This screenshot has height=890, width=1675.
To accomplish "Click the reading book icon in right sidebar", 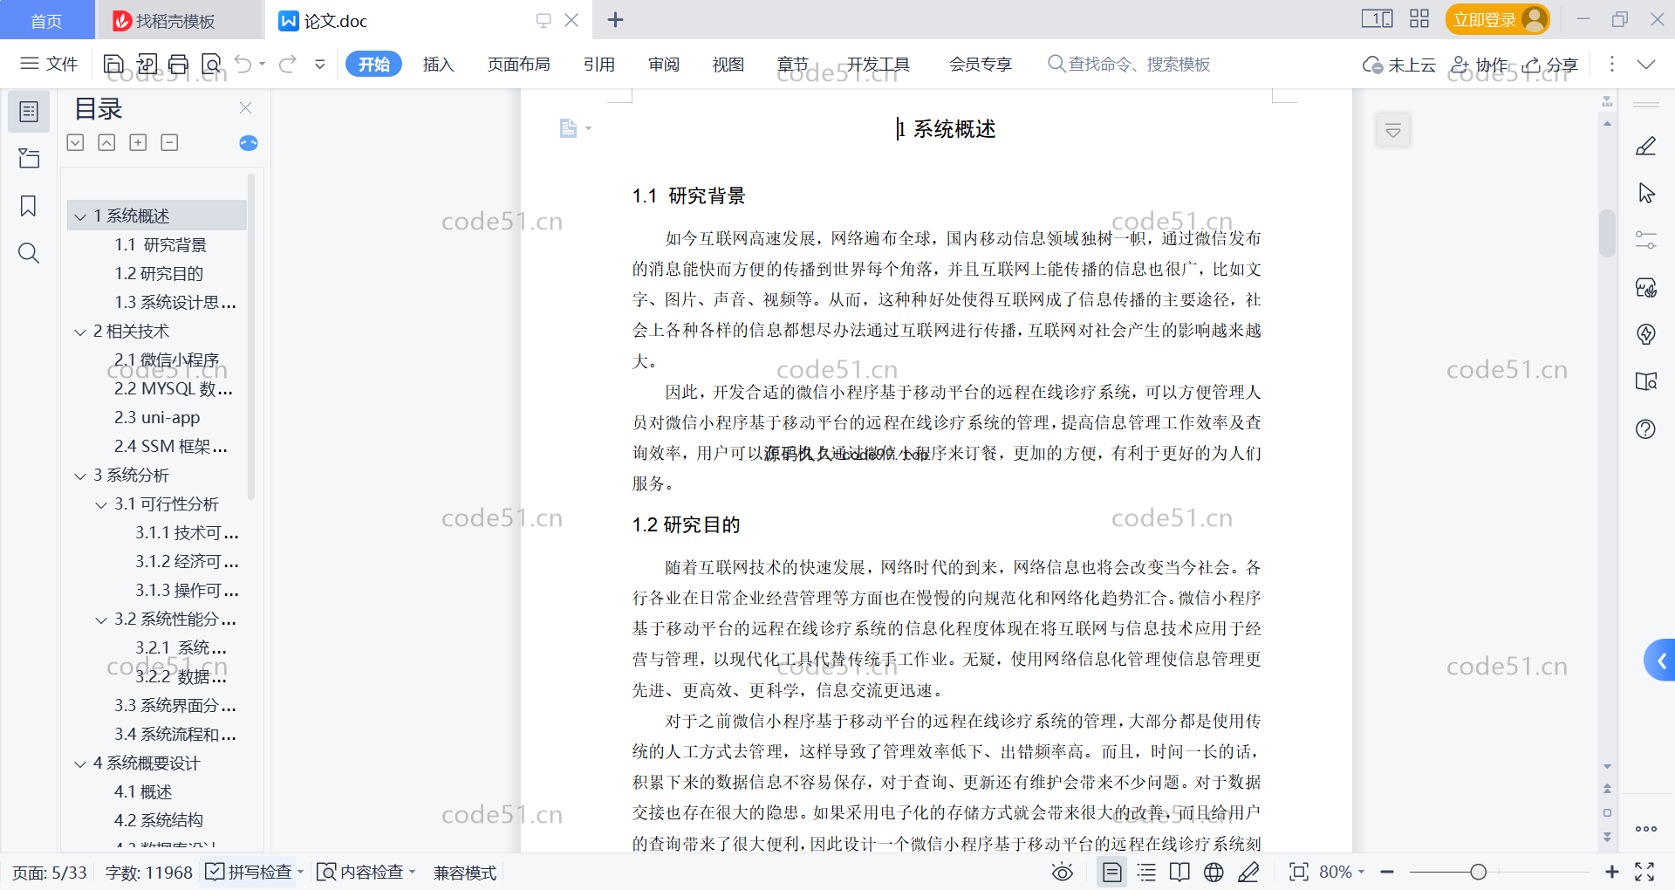I will (x=1646, y=381).
